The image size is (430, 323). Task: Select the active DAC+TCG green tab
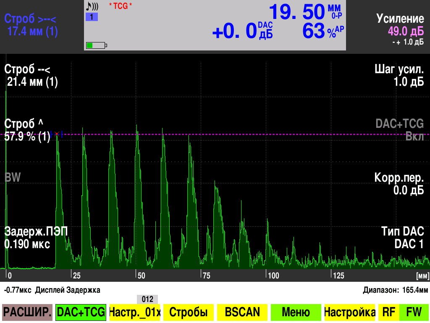click(x=81, y=312)
